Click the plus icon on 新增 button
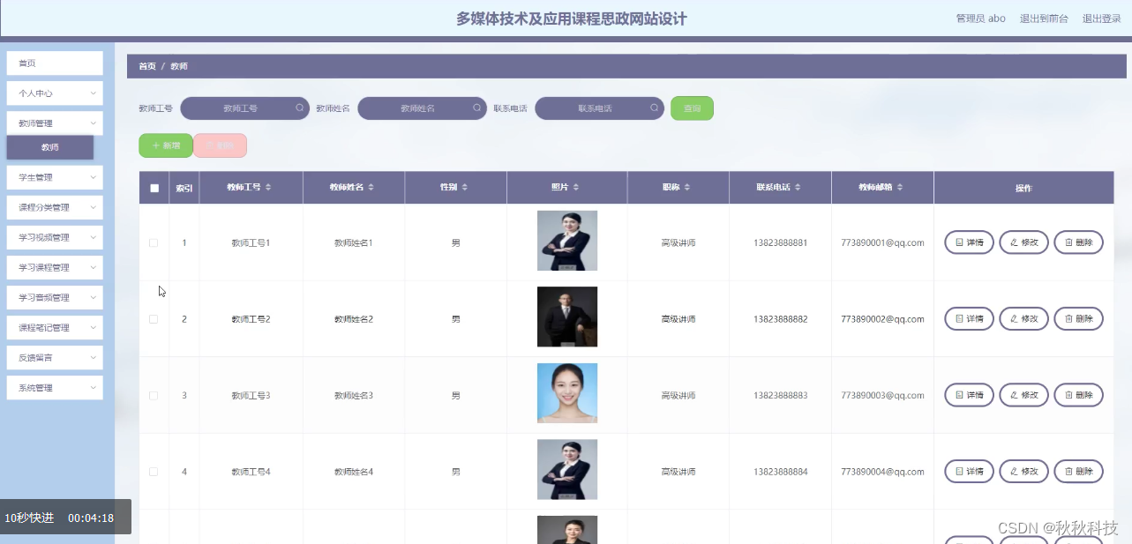Screen dimensions: 1132x544 (157, 145)
